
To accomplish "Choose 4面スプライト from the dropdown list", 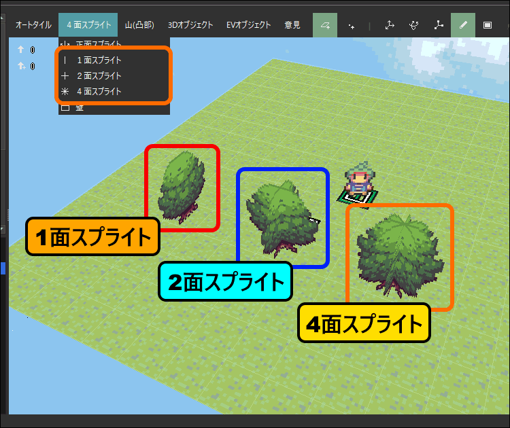I will [99, 91].
